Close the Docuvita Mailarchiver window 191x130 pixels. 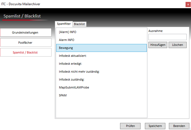(x=188, y=4)
